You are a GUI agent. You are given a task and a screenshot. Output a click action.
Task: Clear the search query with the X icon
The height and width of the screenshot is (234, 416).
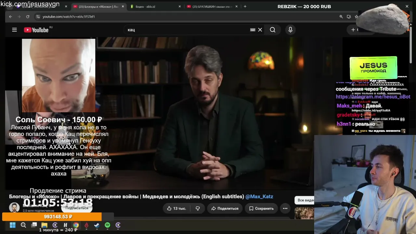260,30
